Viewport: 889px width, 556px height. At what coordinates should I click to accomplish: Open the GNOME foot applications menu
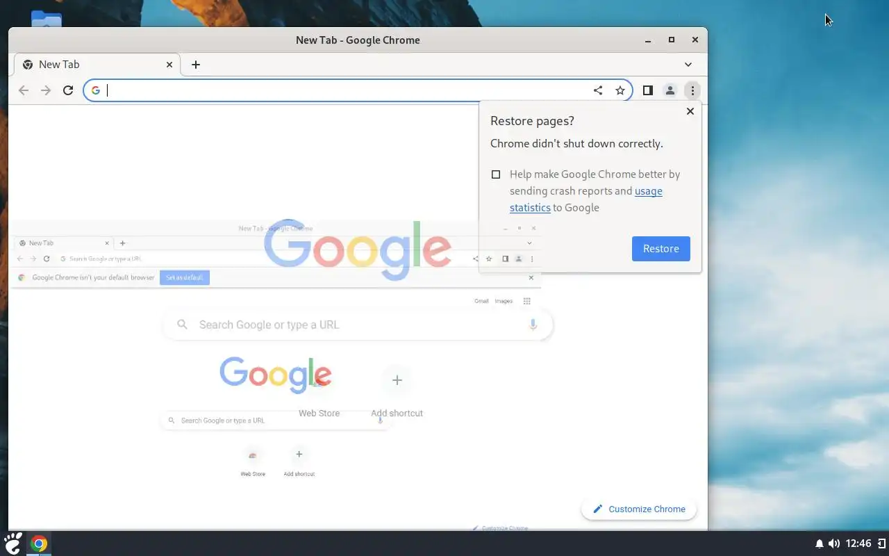[x=13, y=543]
